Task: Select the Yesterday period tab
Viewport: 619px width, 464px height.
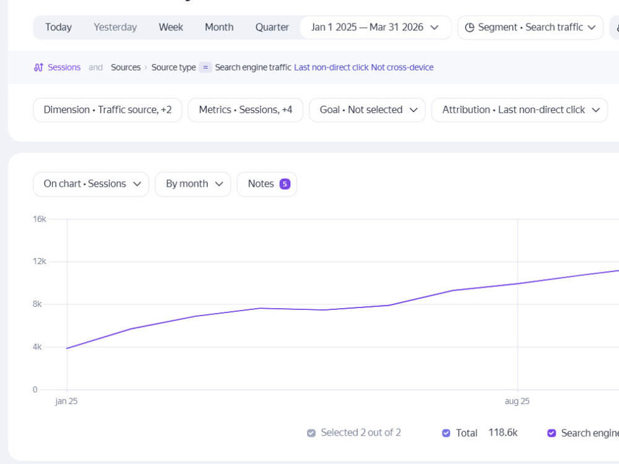Action: point(115,27)
